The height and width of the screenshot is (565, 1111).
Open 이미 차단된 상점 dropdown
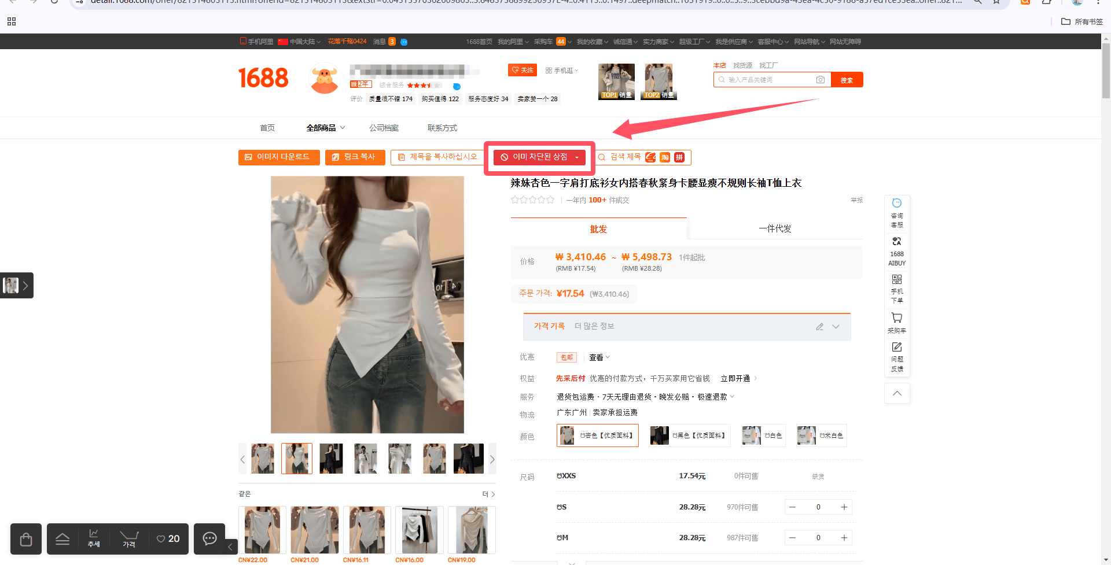[x=539, y=157]
